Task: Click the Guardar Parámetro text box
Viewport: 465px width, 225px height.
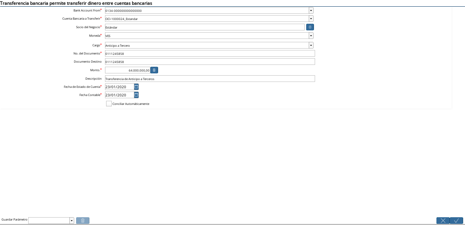Action: click(x=49, y=221)
